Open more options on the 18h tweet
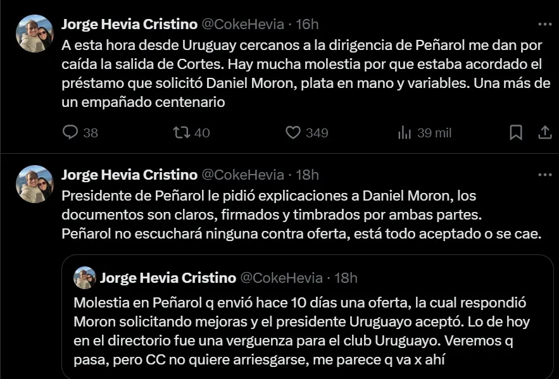Viewport: 559px width, 379px height. coord(544,174)
